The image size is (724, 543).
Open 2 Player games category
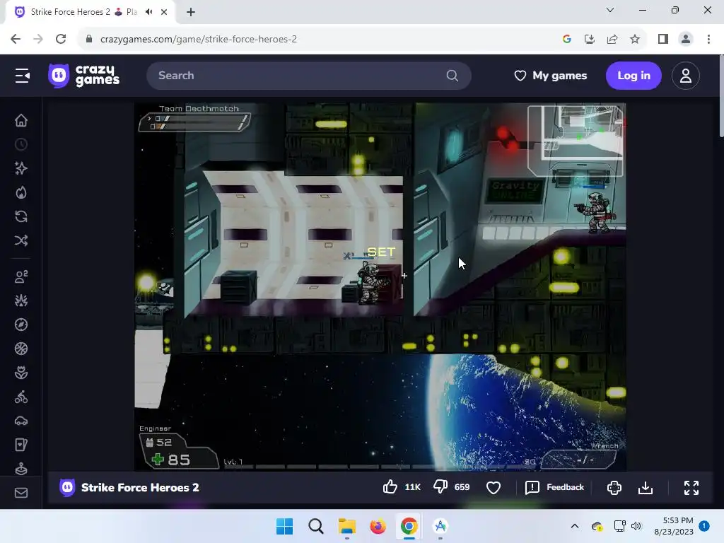point(21,276)
